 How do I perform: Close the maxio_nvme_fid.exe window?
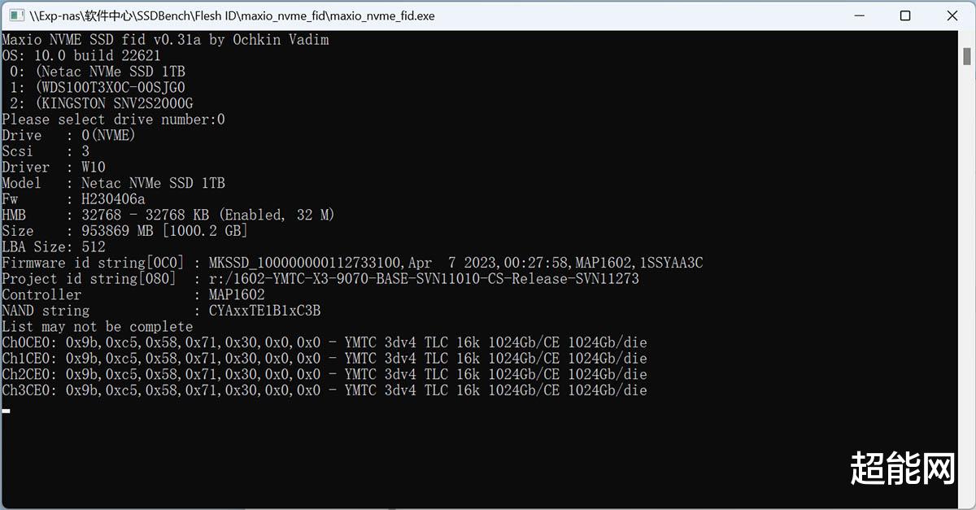950,15
